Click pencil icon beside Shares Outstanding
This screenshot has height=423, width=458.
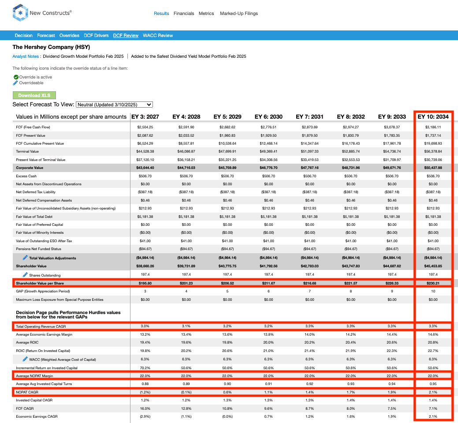click(x=25, y=275)
